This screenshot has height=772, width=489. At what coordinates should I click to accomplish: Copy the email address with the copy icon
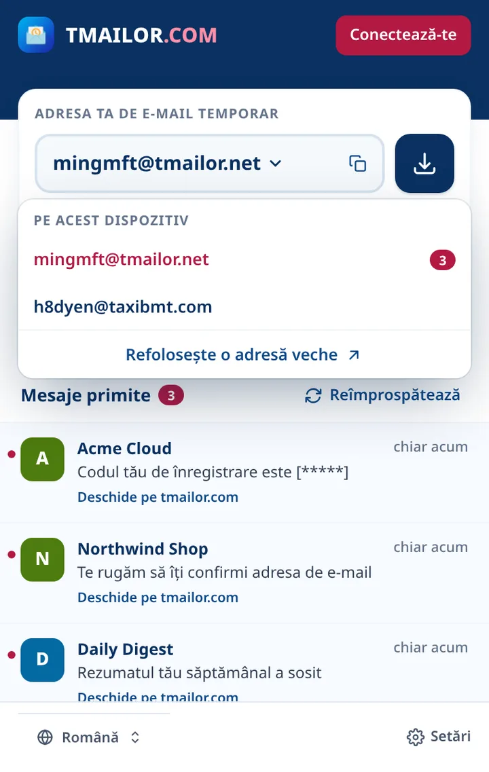pos(357,164)
